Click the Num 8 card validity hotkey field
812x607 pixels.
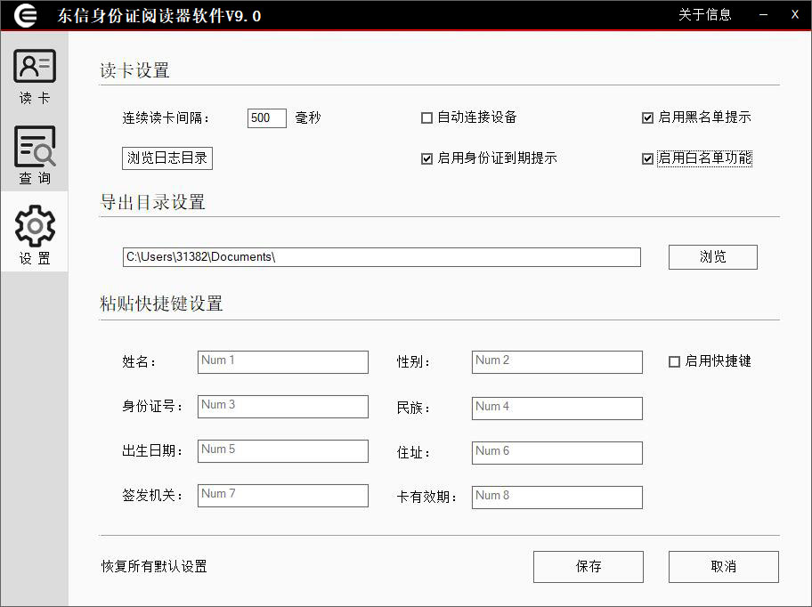pyautogui.click(x=556, y=497)
